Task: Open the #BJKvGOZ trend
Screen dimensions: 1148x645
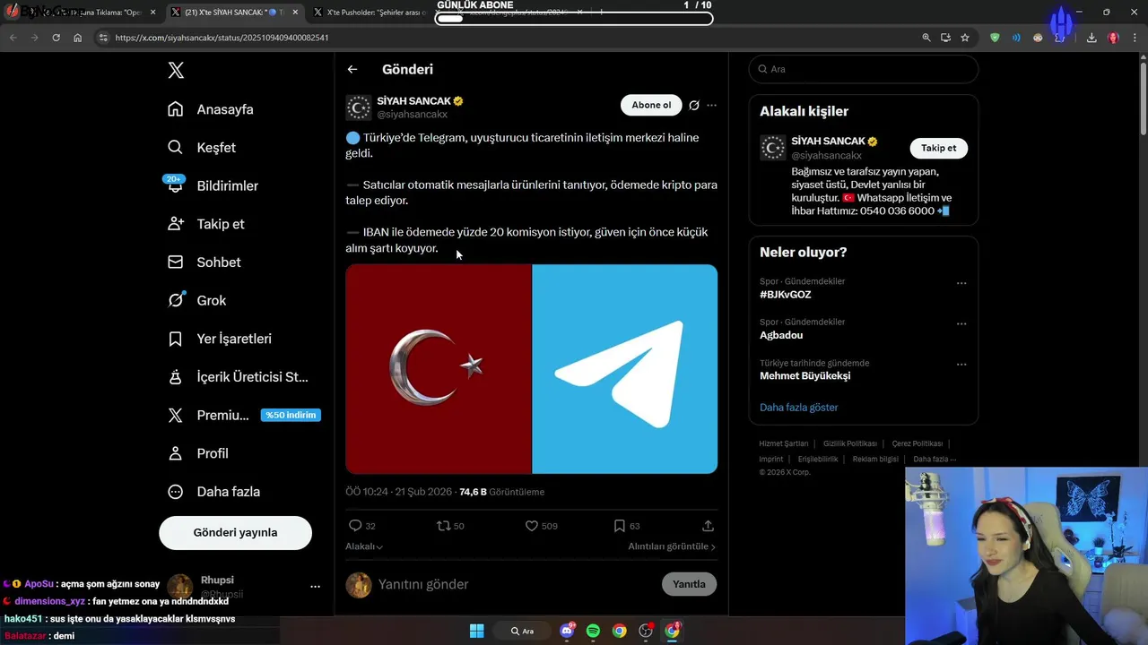Action: [x=786, y=295]
